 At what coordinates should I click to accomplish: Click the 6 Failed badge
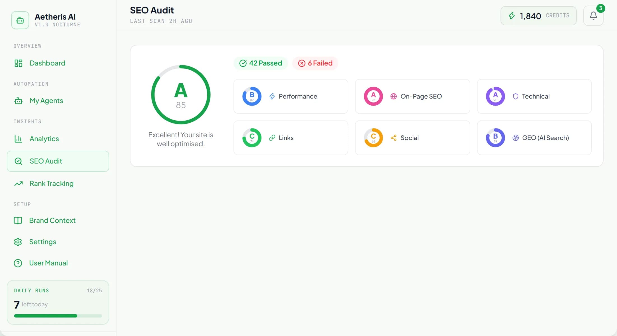click(x=315, y=63)
